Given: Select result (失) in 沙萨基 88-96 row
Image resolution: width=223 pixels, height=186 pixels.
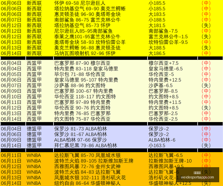Looking at the screenshot, I should pyautogui.click(x=206, y=85).
